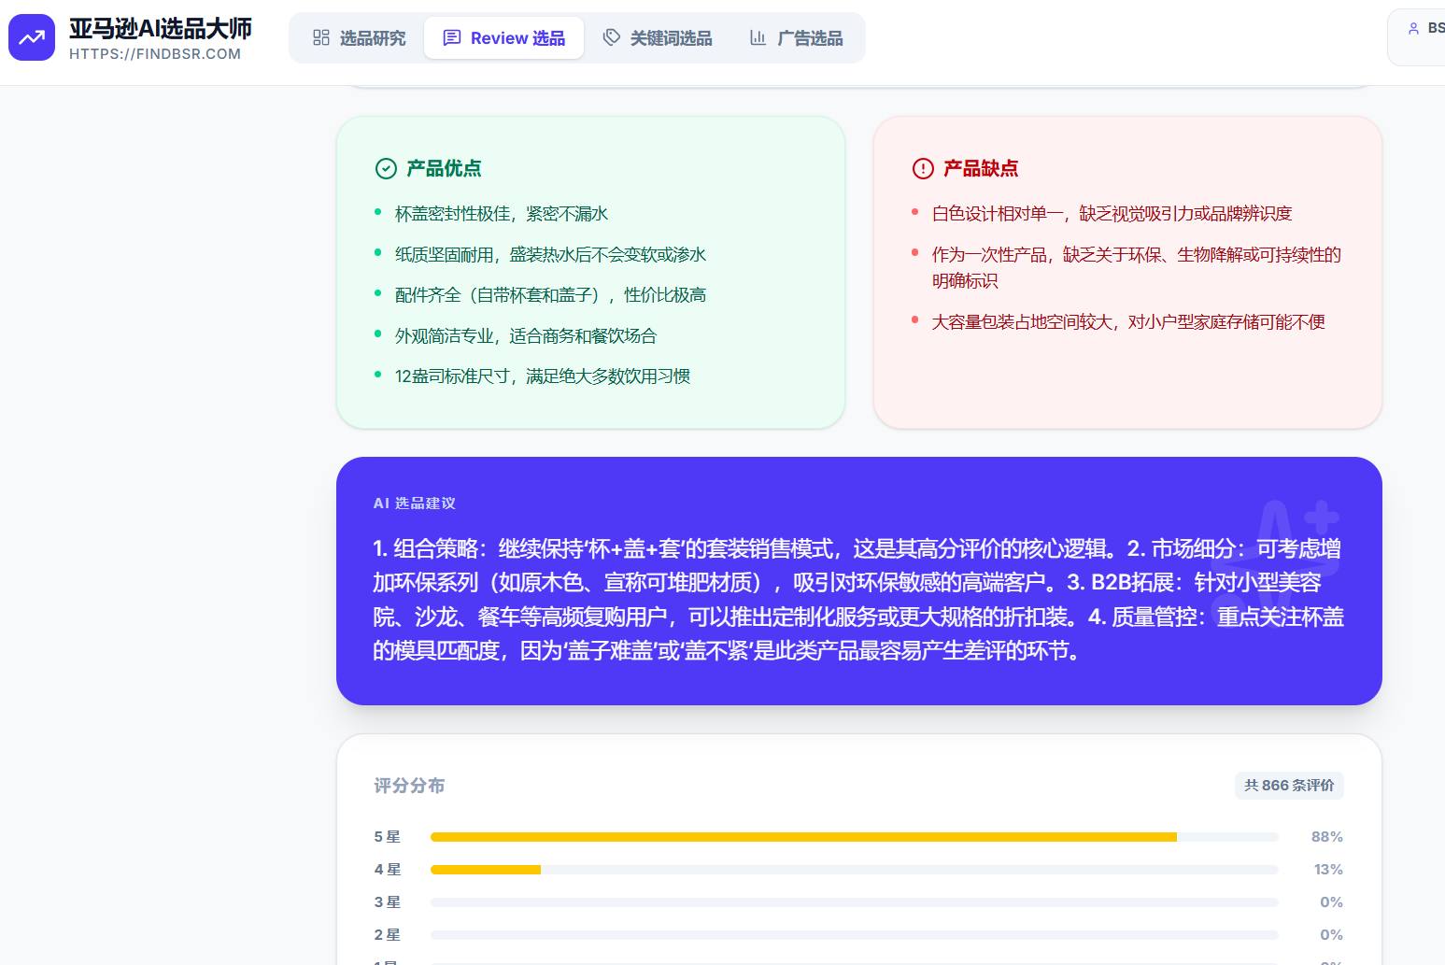The width and height of the screenshot is (1445, 965).
Task: Click the 88% percentage label
Action: (1326, 837)
